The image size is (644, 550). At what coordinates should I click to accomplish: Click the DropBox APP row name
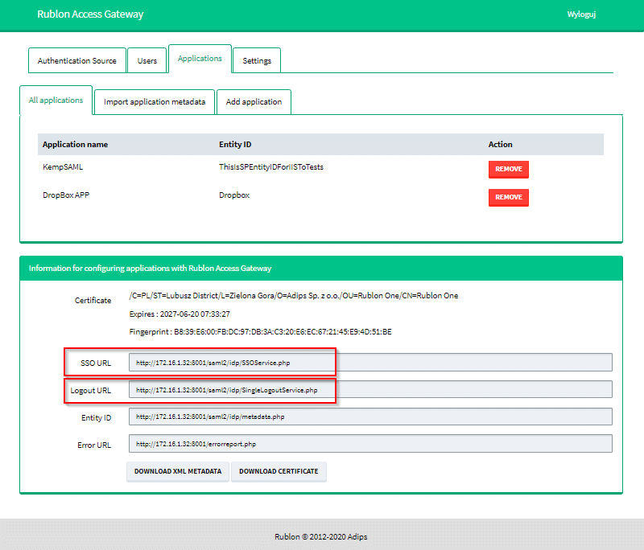coord(66,195)
